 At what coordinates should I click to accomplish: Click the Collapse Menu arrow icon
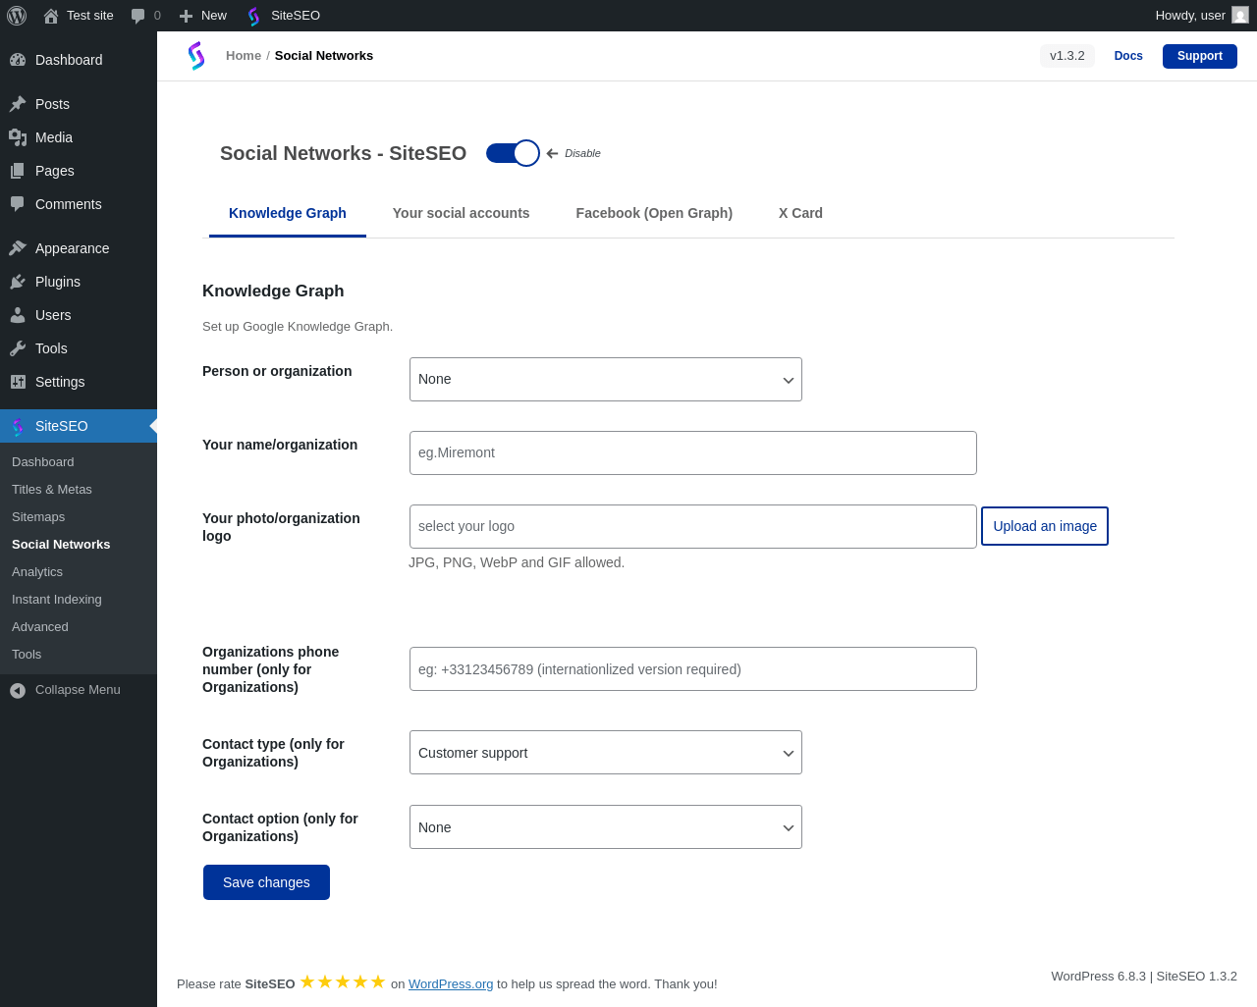(18, 690)
